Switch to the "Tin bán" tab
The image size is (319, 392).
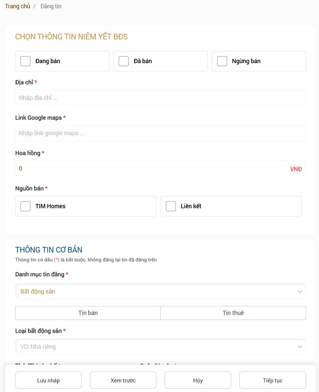coord(88,313)
